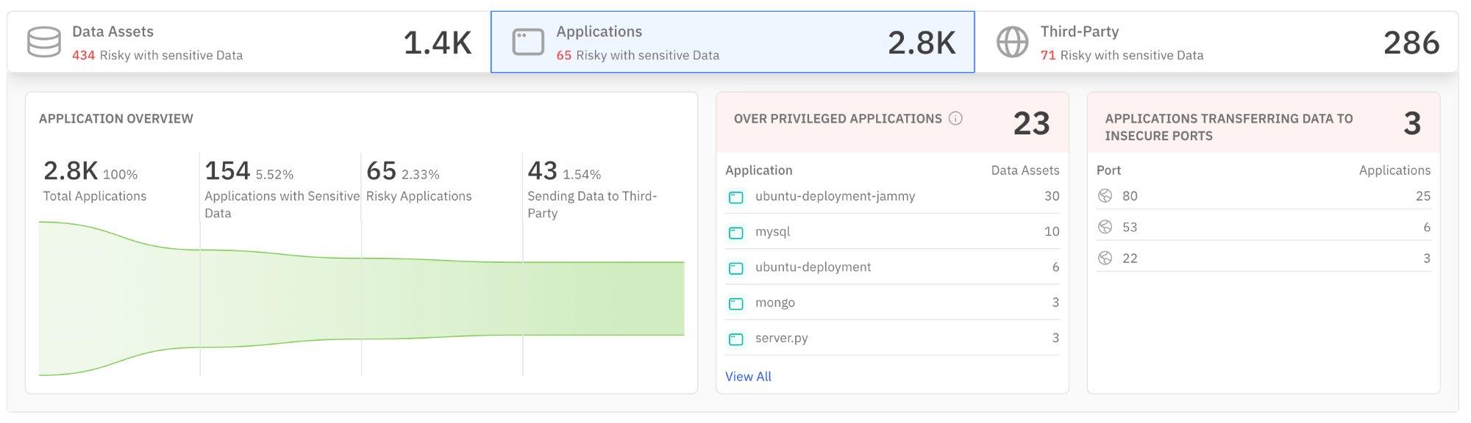Click the port 80 globe icon
Image resolution: width=1471 pixels, height=423 pixels.
[x=1105, y=196]
